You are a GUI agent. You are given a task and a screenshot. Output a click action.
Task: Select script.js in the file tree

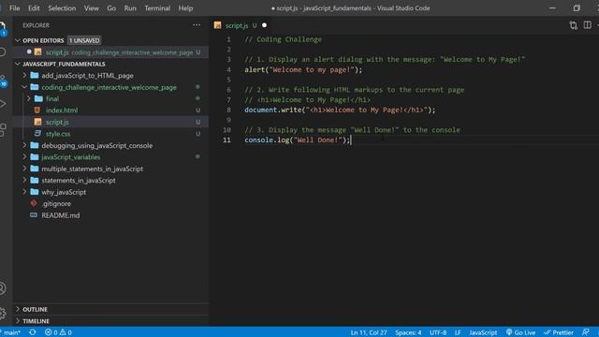click(57, 122)
